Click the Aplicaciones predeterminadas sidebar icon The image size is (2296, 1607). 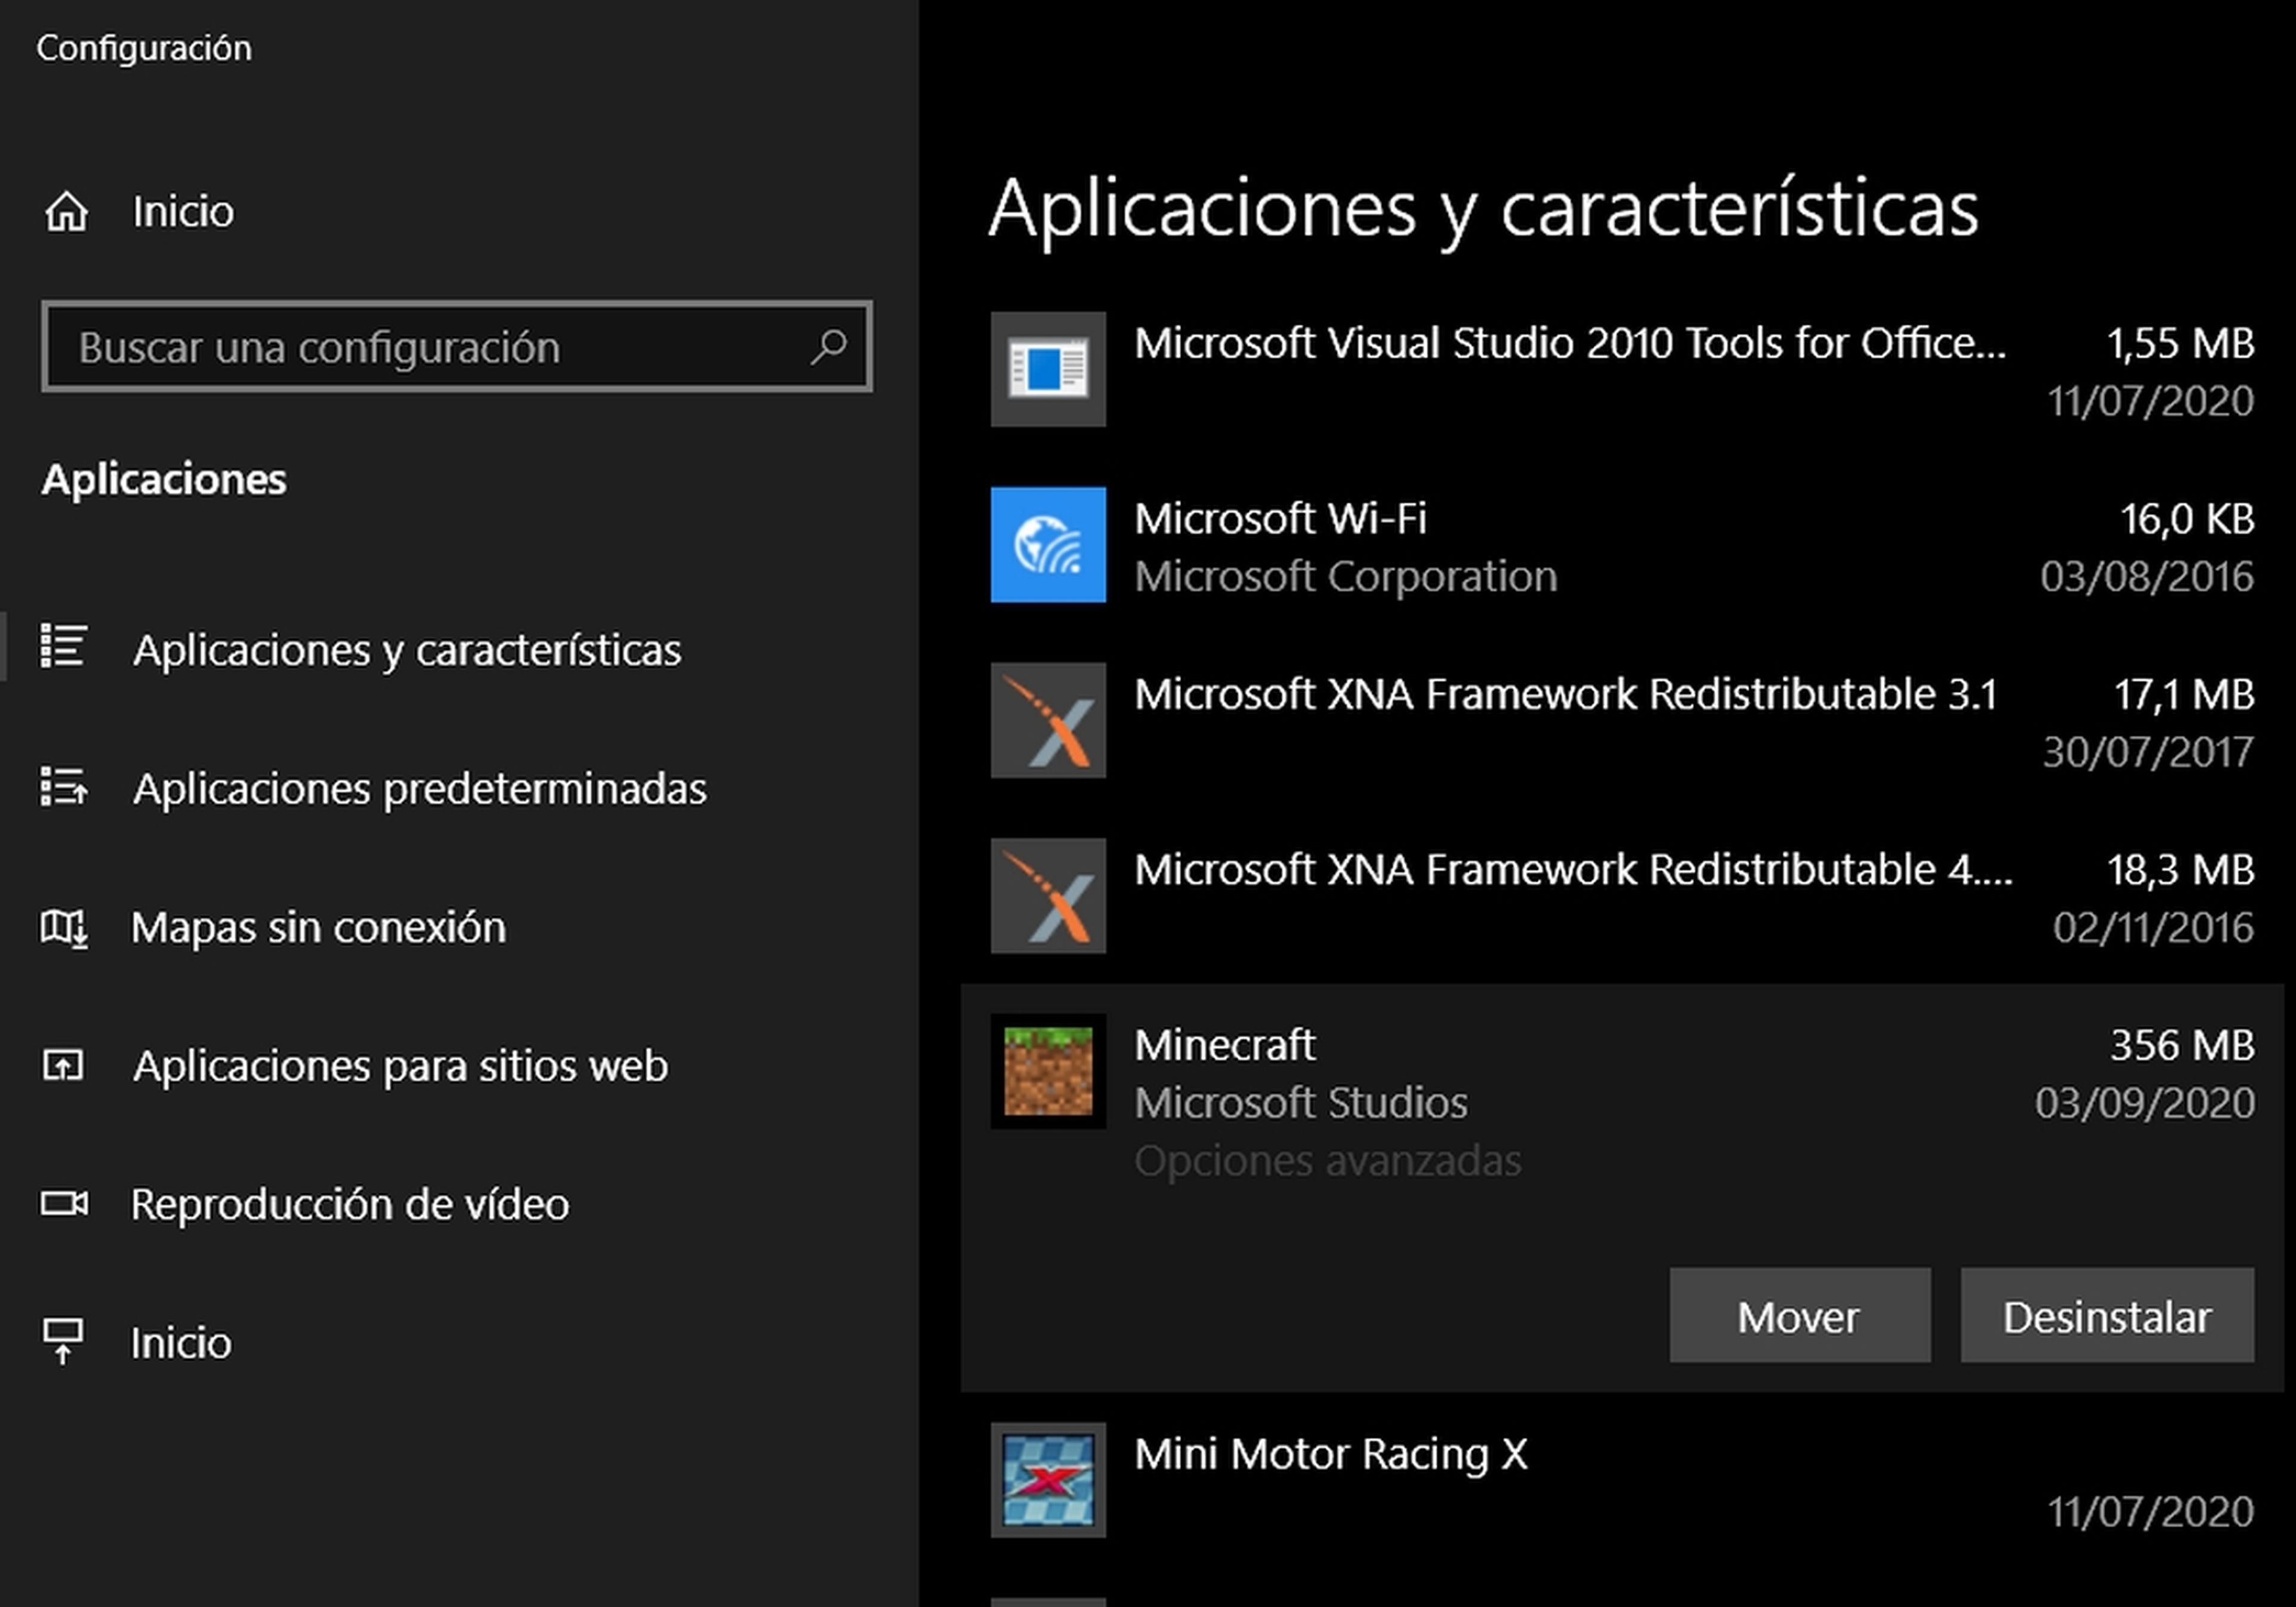(63, 787)
